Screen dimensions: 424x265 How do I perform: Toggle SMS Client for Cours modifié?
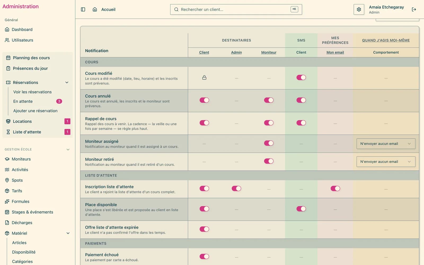[301, 77]
